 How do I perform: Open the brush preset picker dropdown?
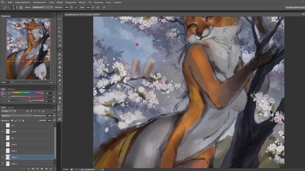pyautogui.click(x=17, y=8)
